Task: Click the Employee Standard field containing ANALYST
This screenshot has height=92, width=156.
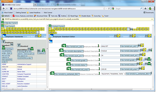Action: point(111,46)
